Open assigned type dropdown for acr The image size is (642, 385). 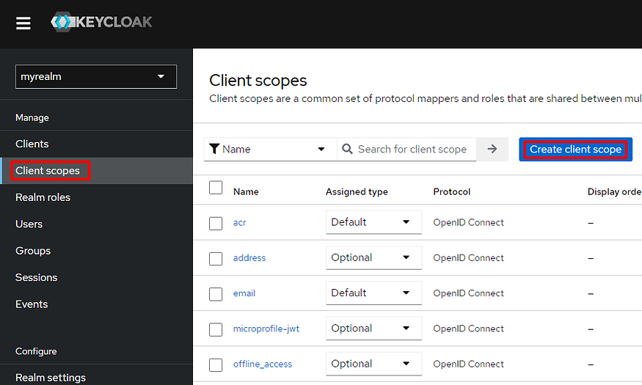(373, 222)
